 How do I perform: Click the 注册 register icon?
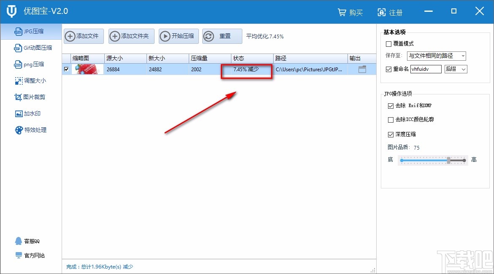(382, 12)
